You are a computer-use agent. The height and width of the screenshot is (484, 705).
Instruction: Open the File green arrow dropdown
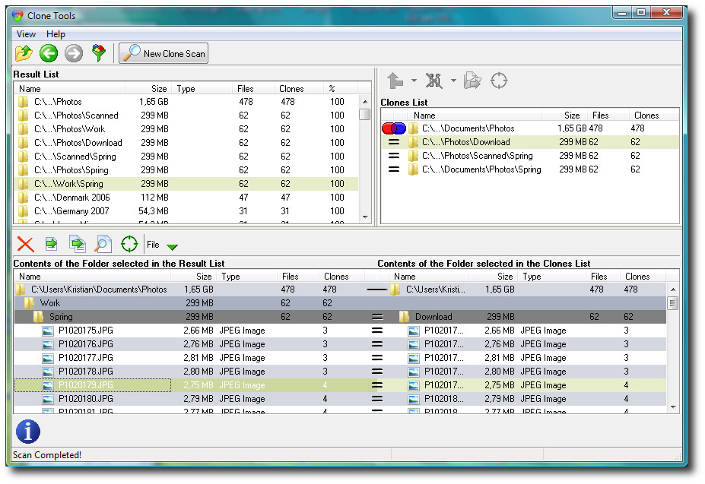point(173,246)
